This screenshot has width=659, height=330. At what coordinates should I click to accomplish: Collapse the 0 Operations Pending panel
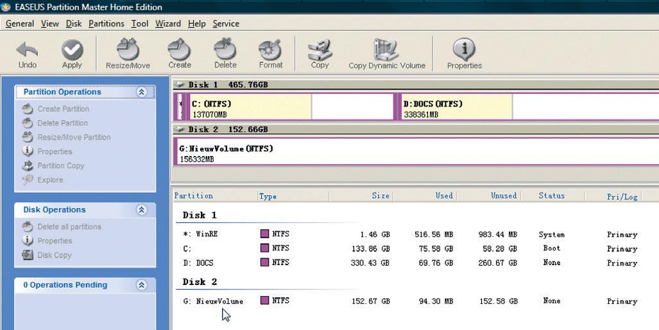142,285
